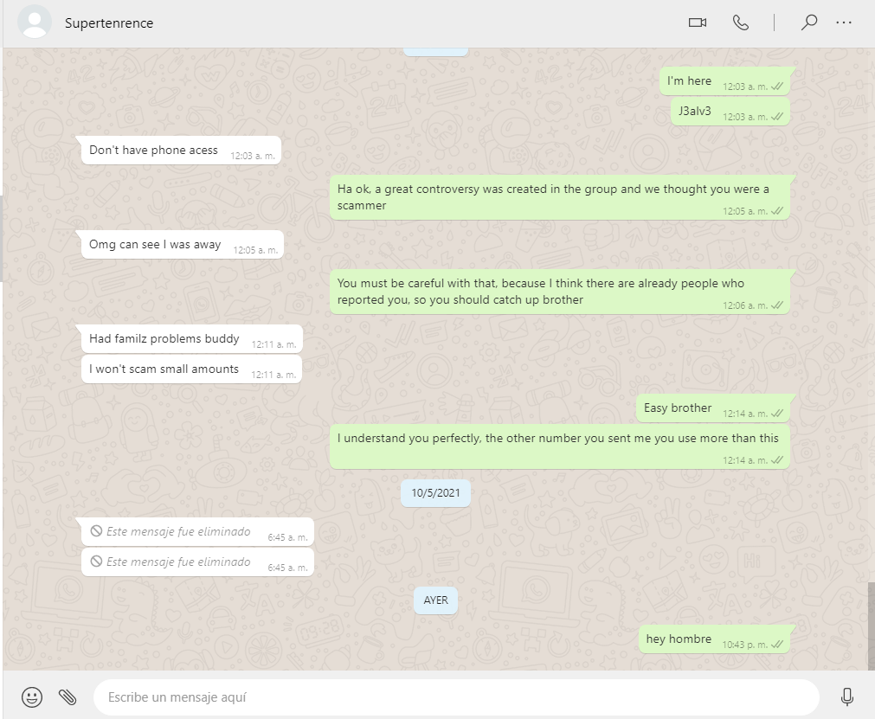Select the 'hey hombre' message bubble
The width and height of the screenshot is (875, 719).
coord(714,639)
